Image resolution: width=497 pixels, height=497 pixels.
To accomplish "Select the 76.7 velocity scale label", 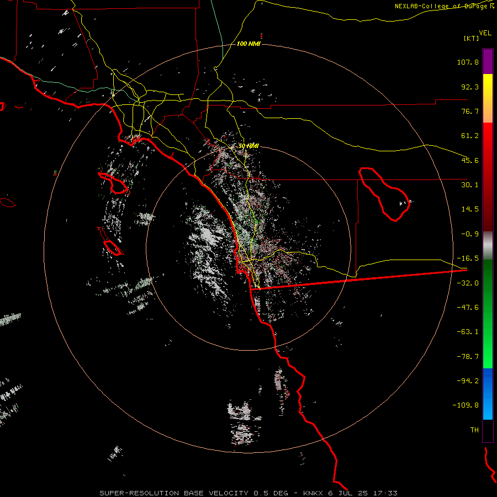I will click(x=470, y=111).
